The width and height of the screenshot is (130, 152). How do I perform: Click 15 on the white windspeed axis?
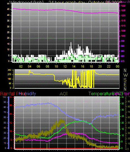click(8, 44)
